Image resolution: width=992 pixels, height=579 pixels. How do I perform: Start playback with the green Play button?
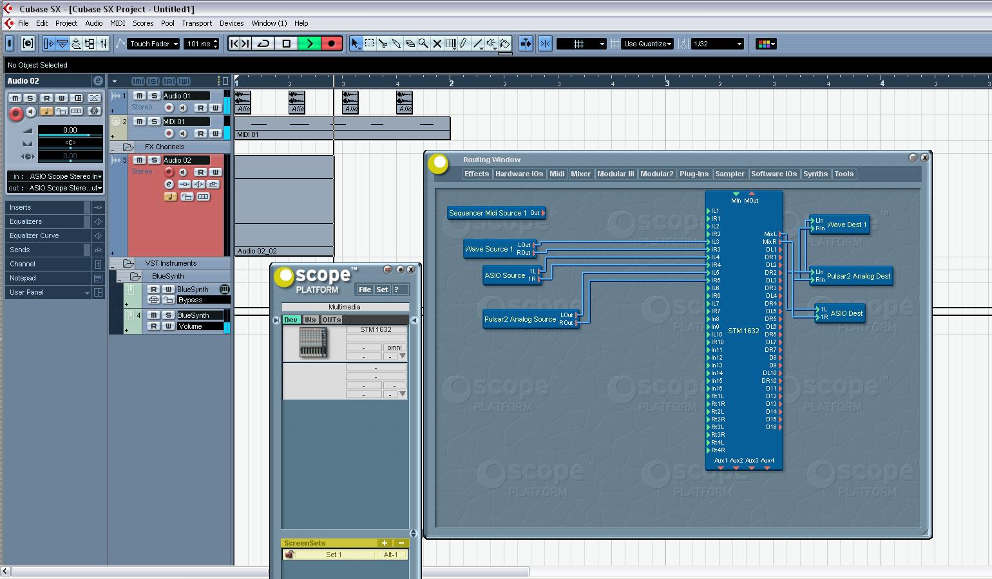[309, 44]
